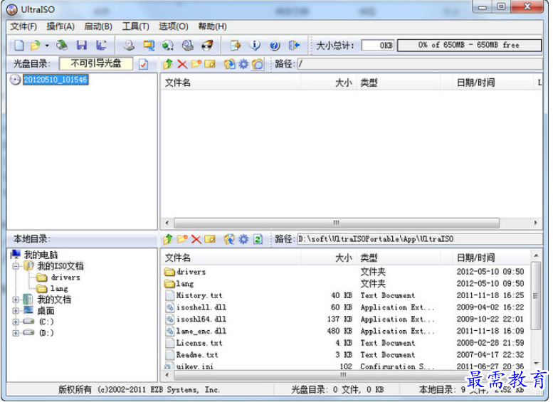Show image info with the blue i icon

point(255,45)
